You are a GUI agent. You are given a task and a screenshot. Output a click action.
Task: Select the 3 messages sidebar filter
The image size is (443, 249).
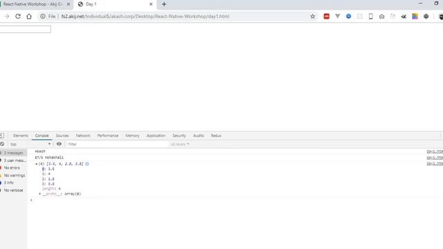(x=13, y=153)
